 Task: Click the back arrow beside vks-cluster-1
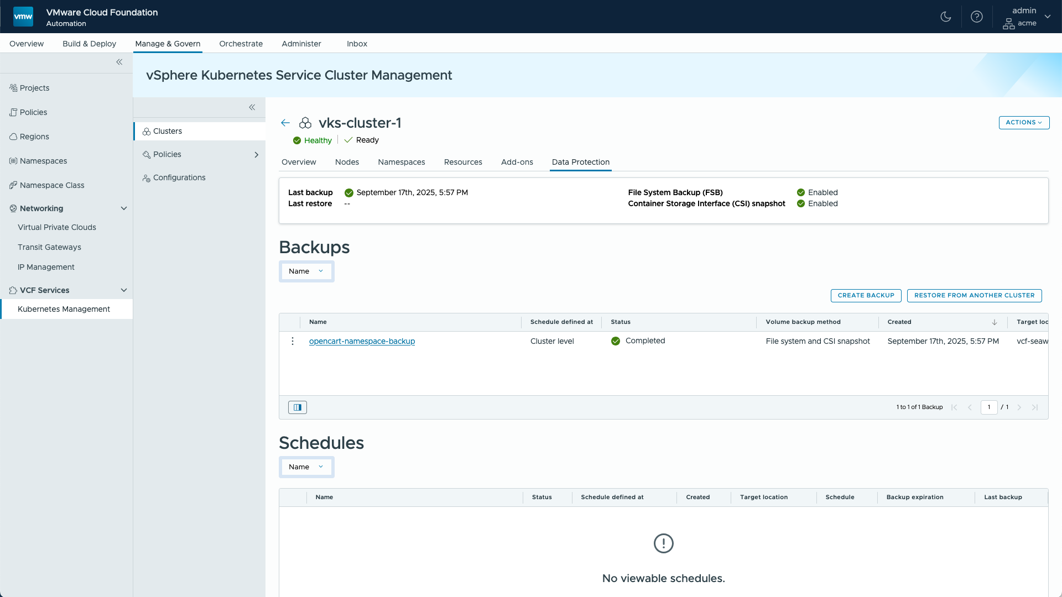[x=285, y=123]
